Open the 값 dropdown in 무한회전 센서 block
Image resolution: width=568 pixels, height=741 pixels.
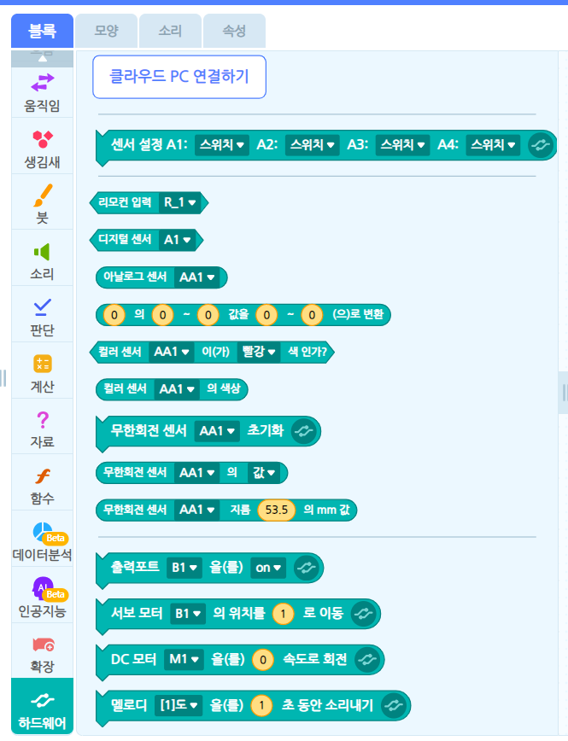264,473
